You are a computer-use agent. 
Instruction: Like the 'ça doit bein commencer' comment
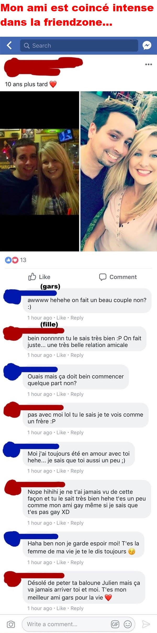point(61,394)
